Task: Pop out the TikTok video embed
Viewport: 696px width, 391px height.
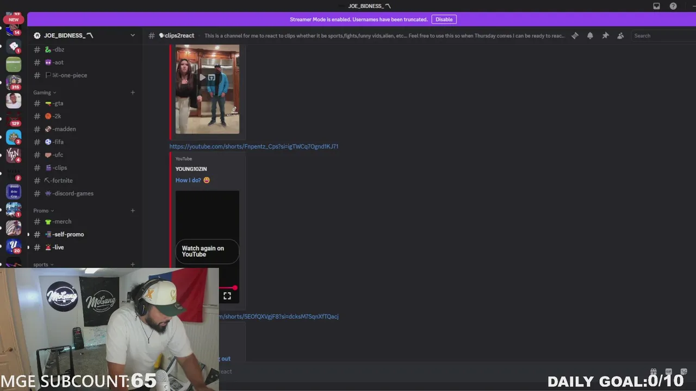Action: (x=212, y=77)
